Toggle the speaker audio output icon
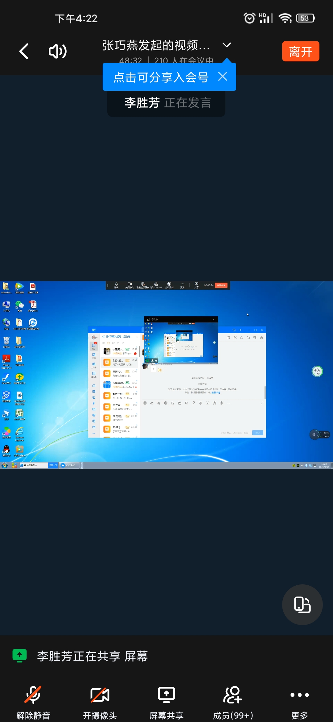333x722 pixels. (57, 51)
